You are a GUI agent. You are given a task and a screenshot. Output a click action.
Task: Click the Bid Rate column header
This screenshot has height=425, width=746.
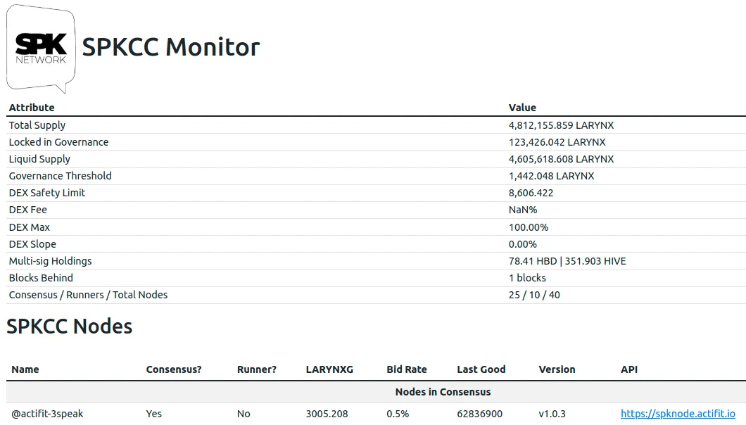point(407,369)
